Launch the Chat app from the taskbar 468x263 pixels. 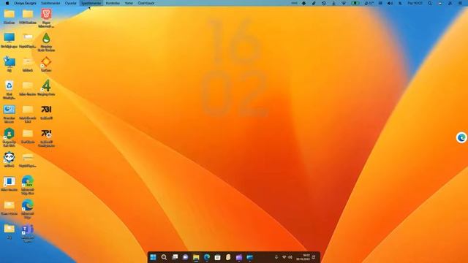(x=185, y=257)
